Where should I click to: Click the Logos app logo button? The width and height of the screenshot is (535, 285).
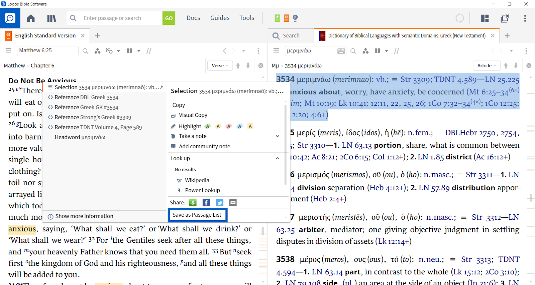click(x=10, y=18)
